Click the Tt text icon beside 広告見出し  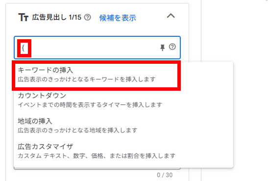tap(24, 17)
